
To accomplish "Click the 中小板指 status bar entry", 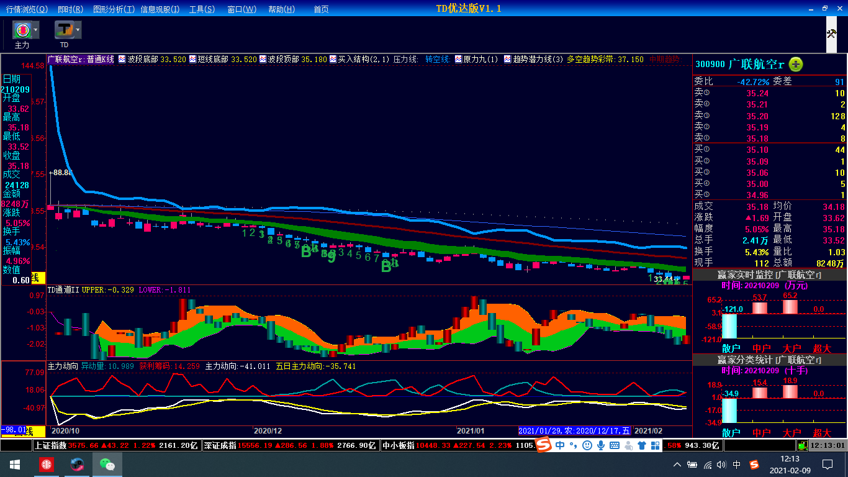I will [458, 445].
